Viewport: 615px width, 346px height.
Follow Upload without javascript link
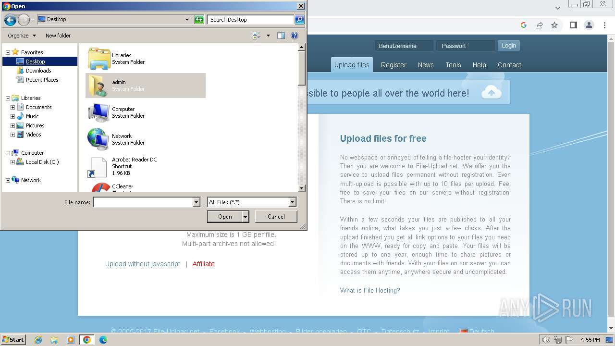pos(143,264)
